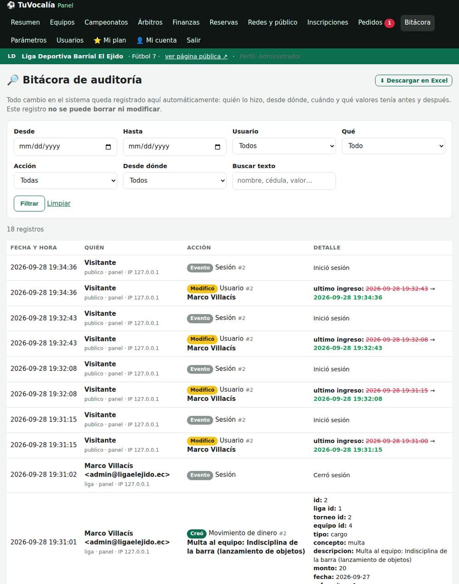Click the TuVocalía soccer ball logo icon
This screenshot has width=459, height=584.
pos(11,5)
